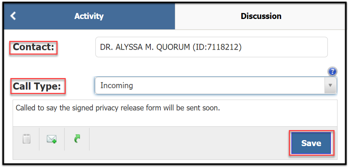349x168 pixels.
Task: Open the notepad note icon
Action: coord(27,139)
